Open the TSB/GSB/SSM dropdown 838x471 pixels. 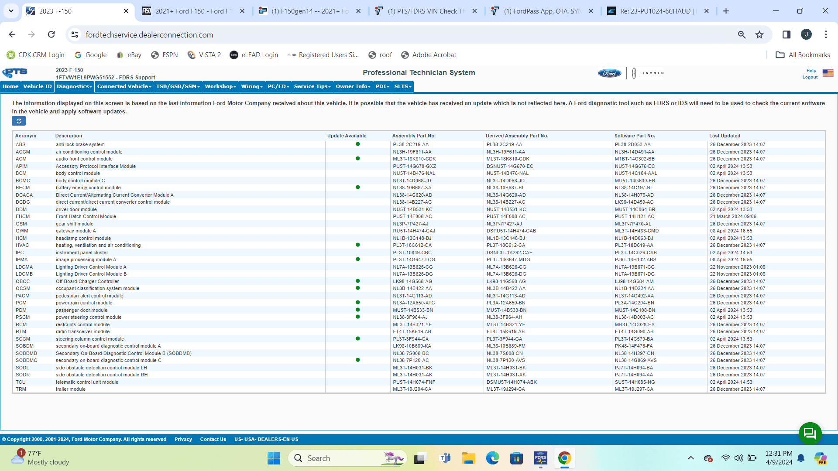click(178, 86)
